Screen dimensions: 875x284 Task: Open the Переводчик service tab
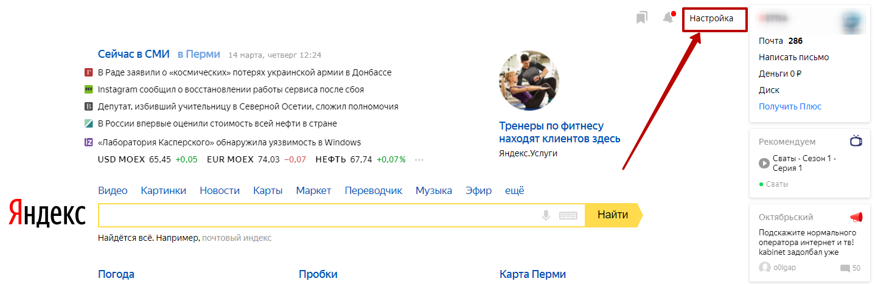pos(373,190)
